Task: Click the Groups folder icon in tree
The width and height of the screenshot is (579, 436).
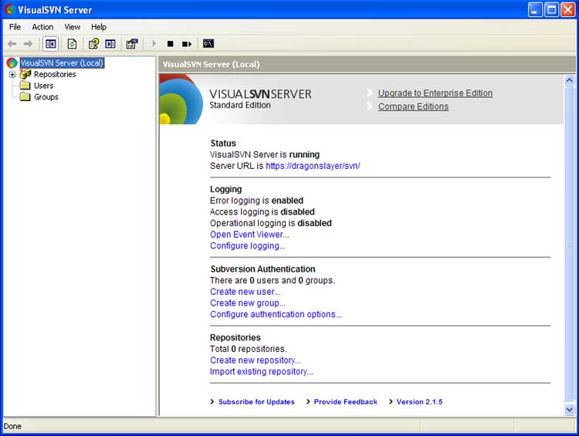Action: coord(25,97)
